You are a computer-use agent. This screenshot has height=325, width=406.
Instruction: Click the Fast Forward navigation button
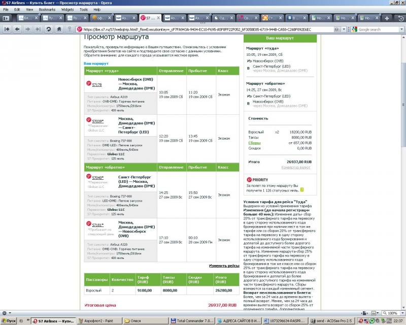[x=38, y=29]
